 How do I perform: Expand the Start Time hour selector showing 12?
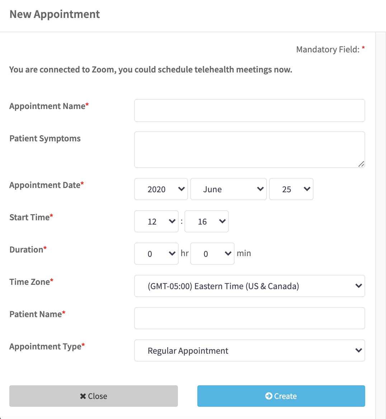point(156,222)
